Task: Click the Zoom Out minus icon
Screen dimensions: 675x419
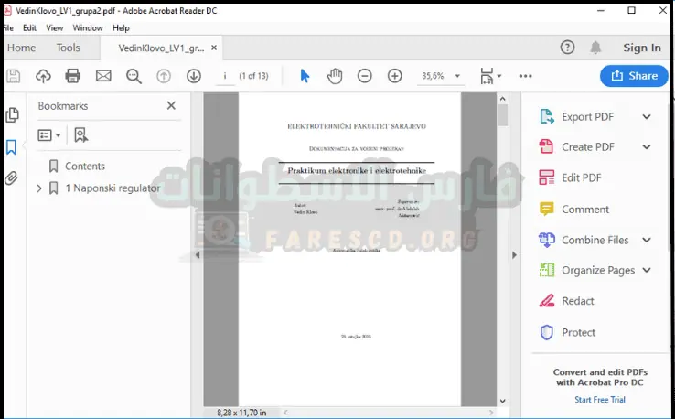Action: point(364,76)
